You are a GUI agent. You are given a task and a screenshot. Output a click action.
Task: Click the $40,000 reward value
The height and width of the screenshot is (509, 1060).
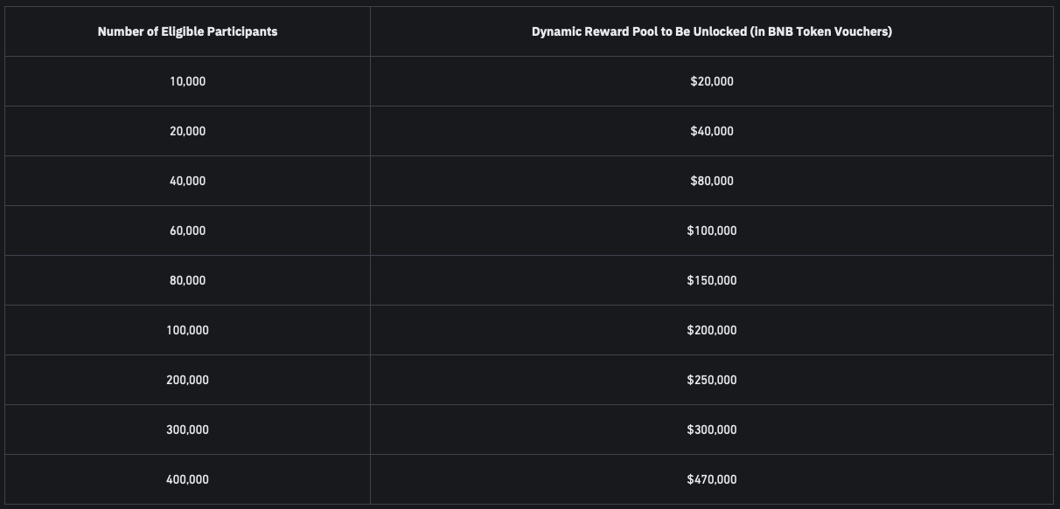point(711,131)
